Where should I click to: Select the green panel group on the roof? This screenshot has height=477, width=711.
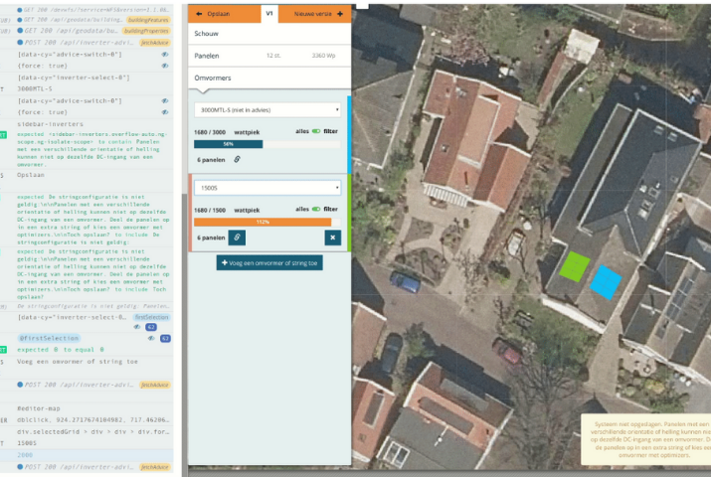pyautogui.click(x=574, y=265)
